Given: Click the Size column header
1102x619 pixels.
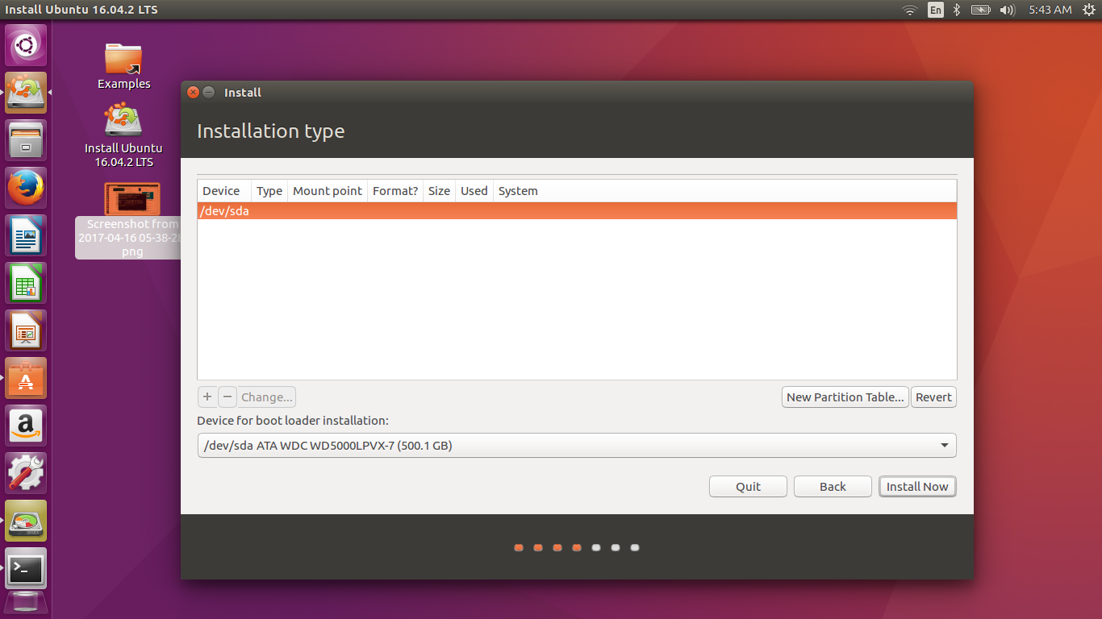Looking at the screenshot, I should point(439,191).
